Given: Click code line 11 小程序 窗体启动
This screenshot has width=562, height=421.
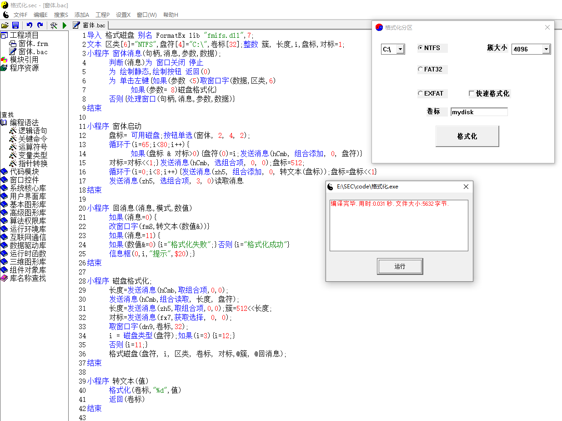Looking at the screenshot, I should [114, 126].
